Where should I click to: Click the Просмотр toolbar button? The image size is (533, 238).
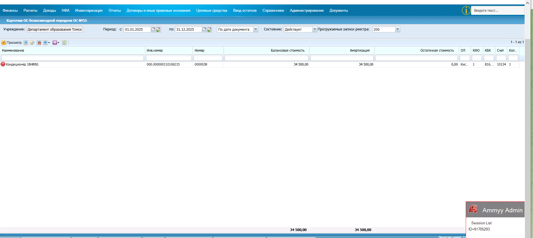[x=12, y=42]
